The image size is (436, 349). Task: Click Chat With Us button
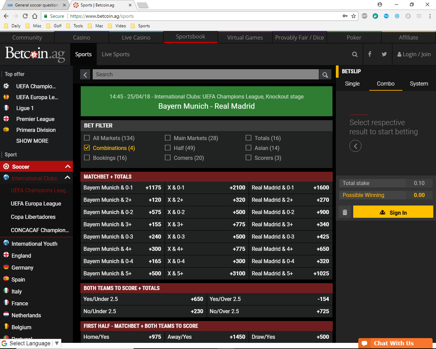click(x=395, y=343)
